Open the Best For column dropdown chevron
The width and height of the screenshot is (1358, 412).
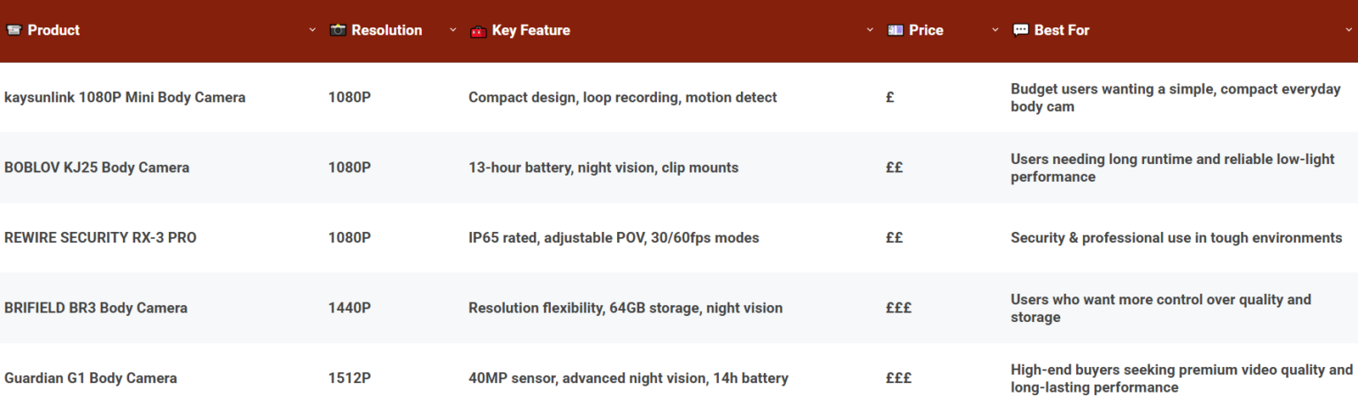(1348, 30)
